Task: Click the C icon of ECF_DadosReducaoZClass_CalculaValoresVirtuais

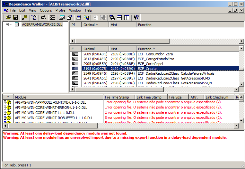Action: point(75,73)
